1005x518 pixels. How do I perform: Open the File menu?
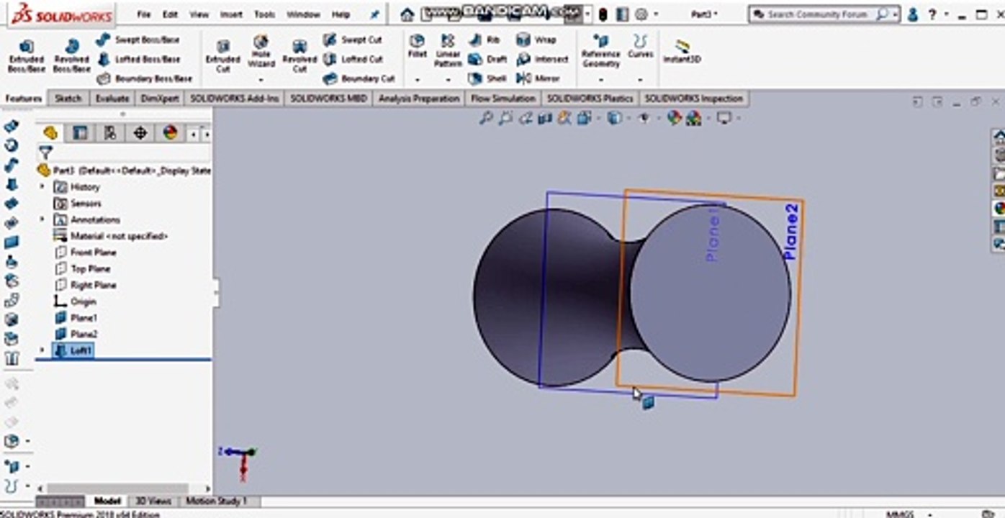point(143,14)
